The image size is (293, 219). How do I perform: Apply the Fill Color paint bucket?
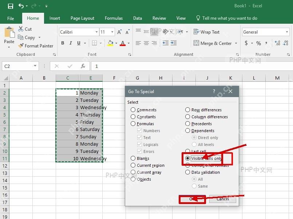110,43
